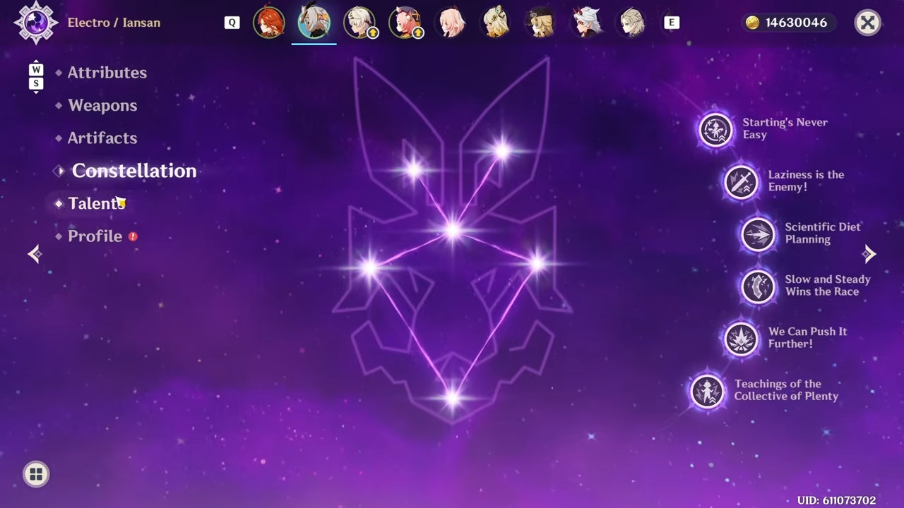
Task: Open the Attributes tab
Action: pos(107,73)
